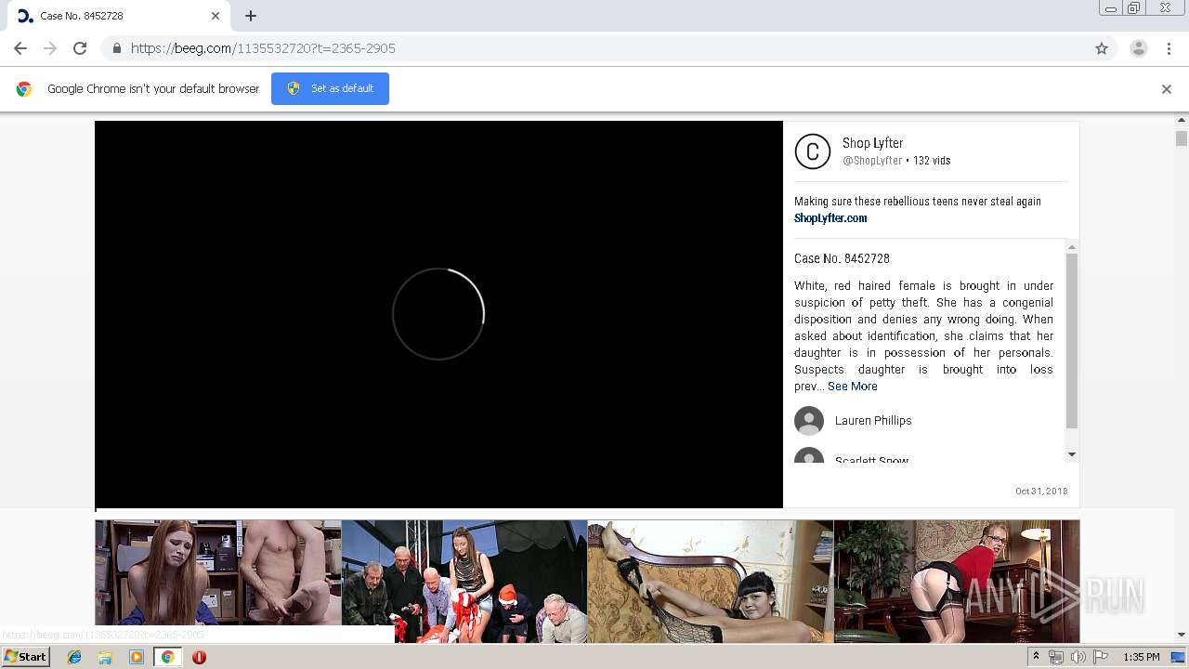The image size is (1189, 669).
Task: Open the Chrome profile avatar
Action: 1139,48
